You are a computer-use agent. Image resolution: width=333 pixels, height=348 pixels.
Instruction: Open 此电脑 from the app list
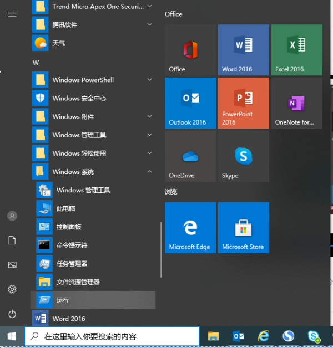pos(93,208)
